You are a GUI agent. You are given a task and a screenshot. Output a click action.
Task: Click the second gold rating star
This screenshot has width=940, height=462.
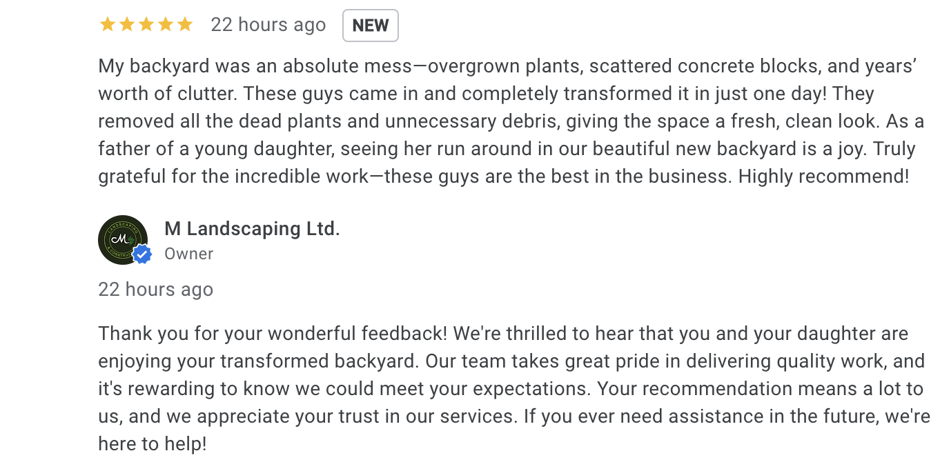126,26
